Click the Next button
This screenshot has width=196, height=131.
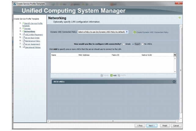[152, 126]
